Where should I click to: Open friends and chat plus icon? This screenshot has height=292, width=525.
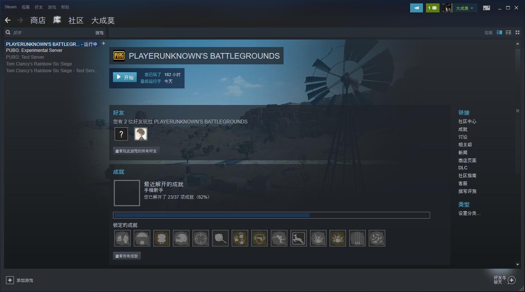(511, 280)
